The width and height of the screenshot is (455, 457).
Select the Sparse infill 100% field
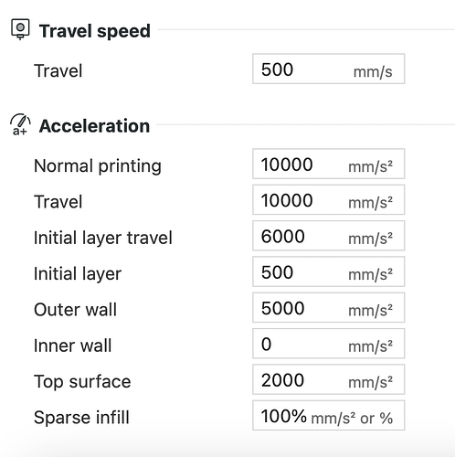(x=328, y=416)
